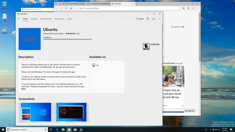Open Task View from the taskbar
Screen dimensions: 235x132
[51, 129]
